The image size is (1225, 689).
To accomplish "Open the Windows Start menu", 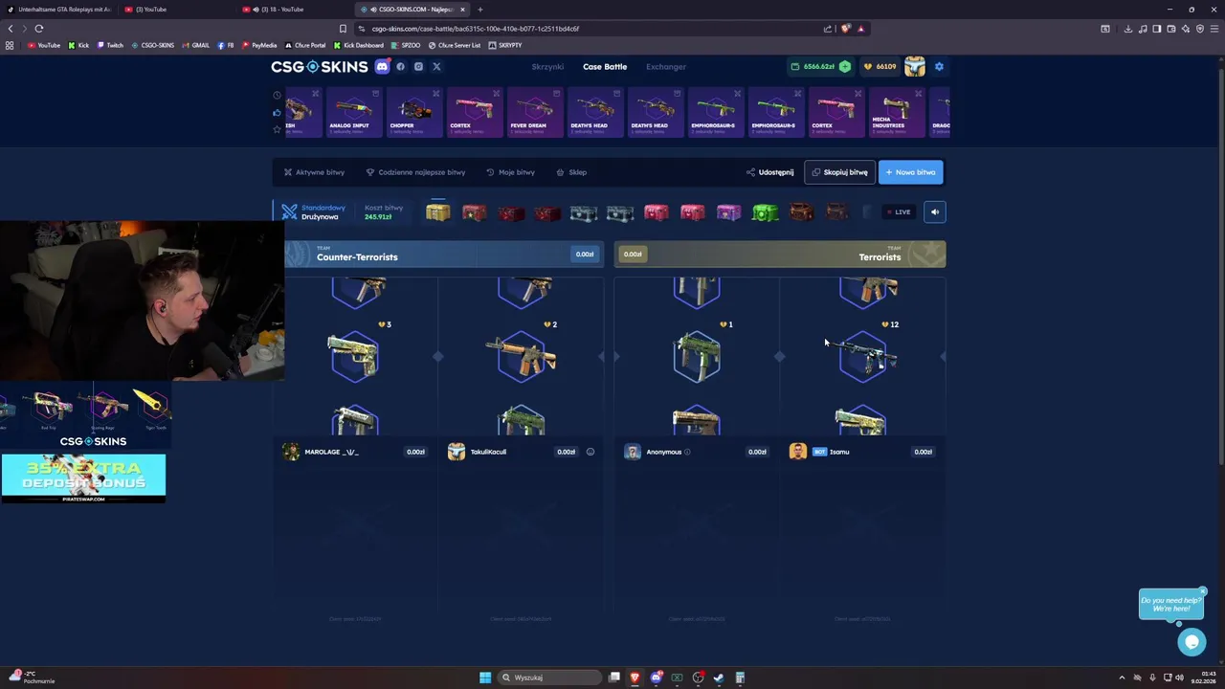I will point(485,678).
